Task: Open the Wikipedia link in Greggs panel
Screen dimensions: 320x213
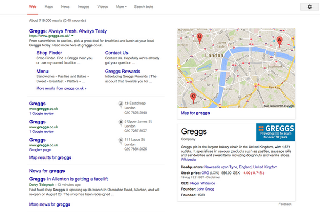Action: coord(188,160)
